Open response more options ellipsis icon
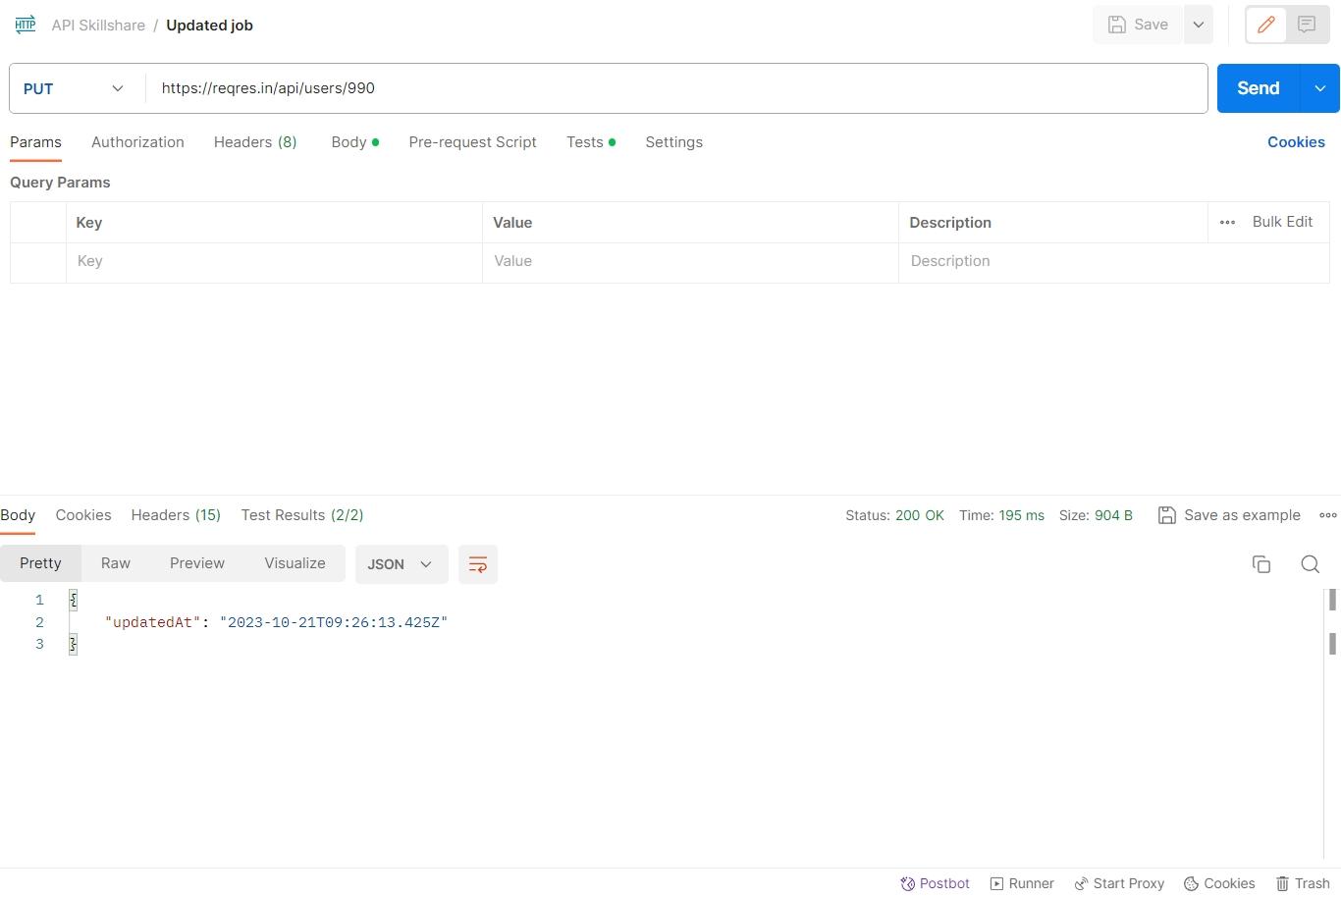Image resolution: width=1341 pixels, height=898 pixels. coord(1328,515)
